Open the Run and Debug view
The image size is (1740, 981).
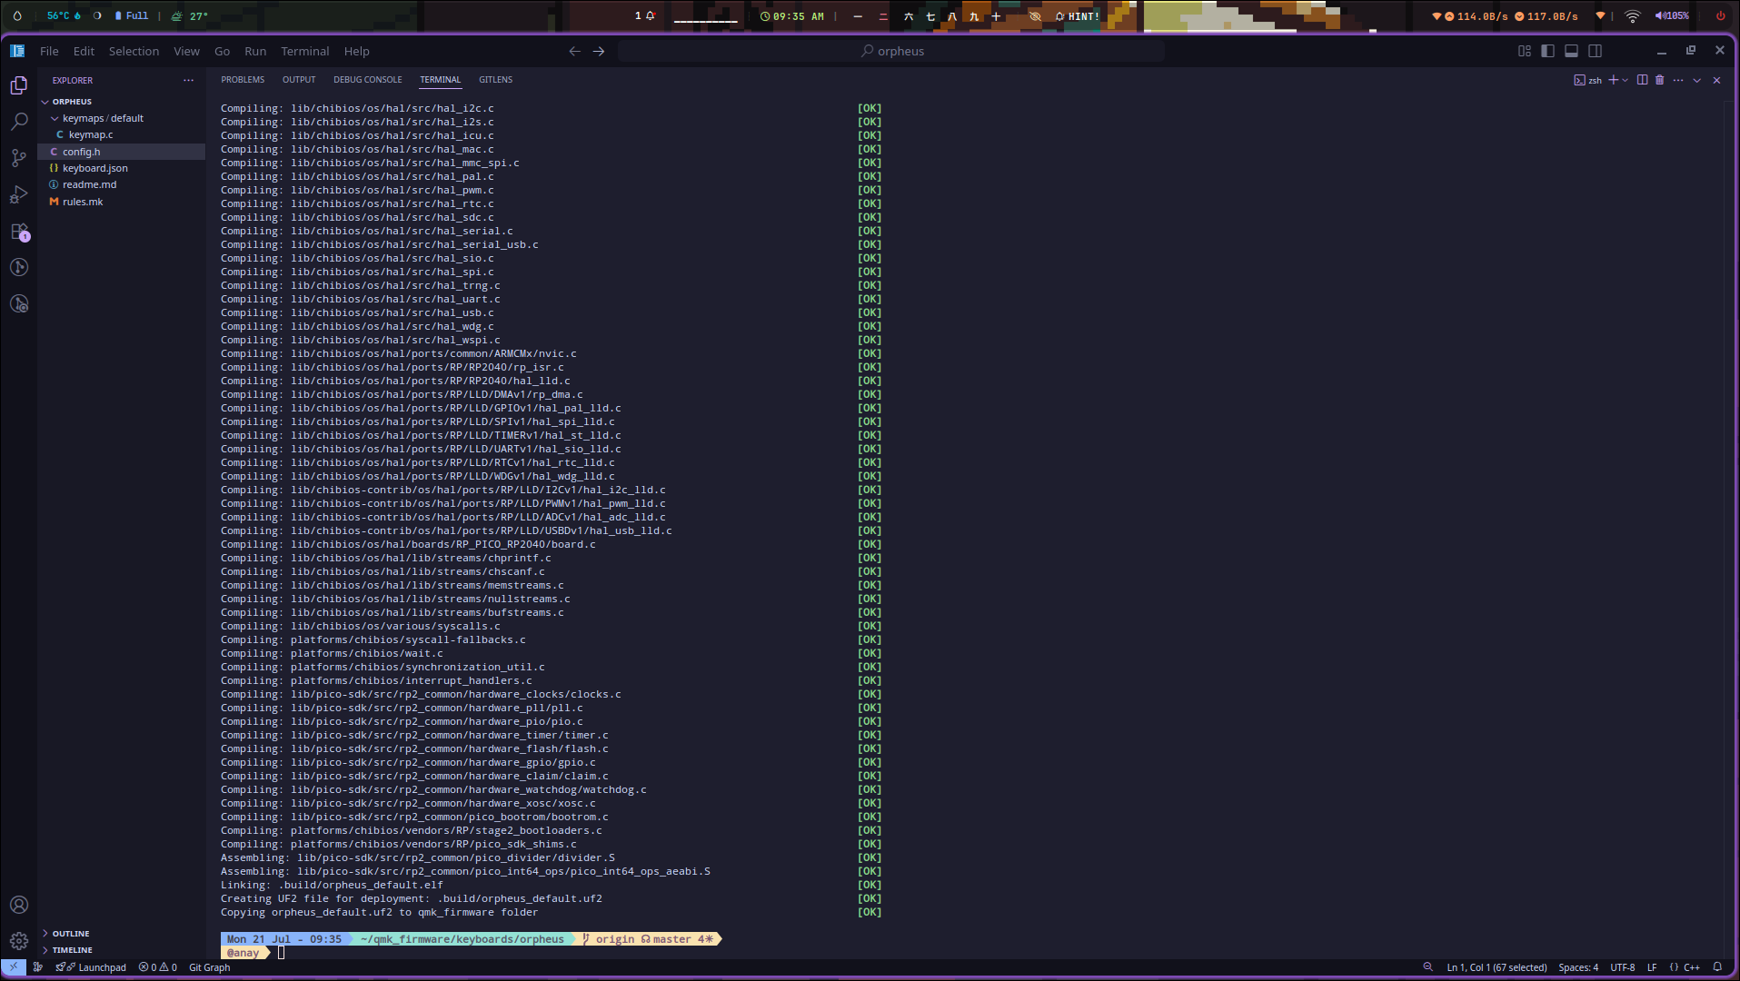(x=19, y=194)
